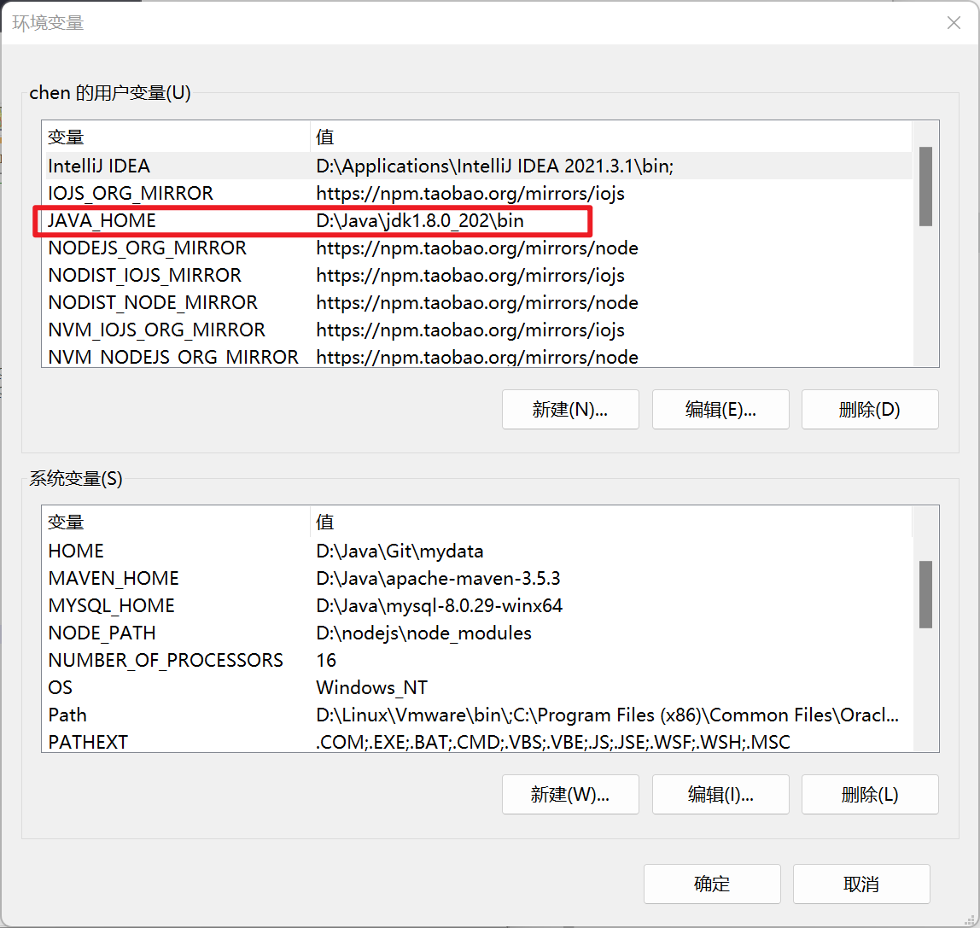The height and width of the screenshot is (928, 980).
Task: Close the 环境变量 dialog
Action: (x=954, y=23)
